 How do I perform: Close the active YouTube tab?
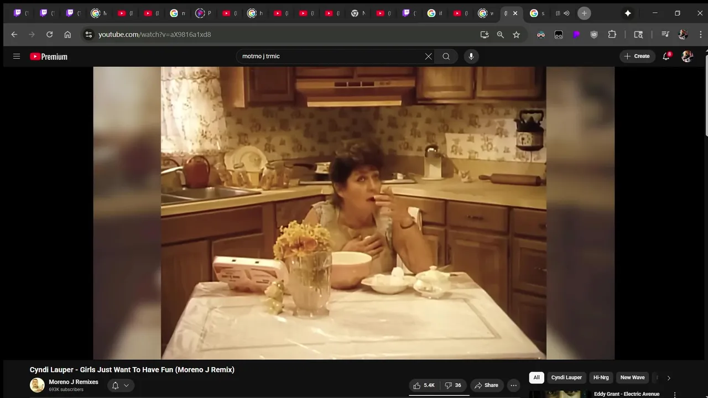515,13
